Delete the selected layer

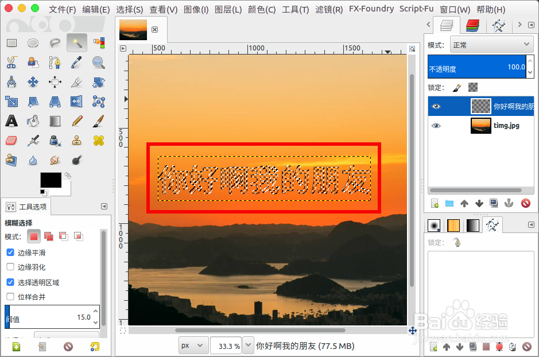coord(526,203)
